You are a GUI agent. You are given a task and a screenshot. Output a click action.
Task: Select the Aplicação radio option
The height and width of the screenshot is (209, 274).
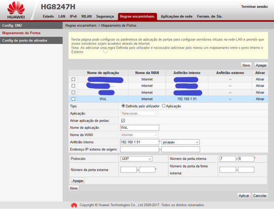[164, 106]
